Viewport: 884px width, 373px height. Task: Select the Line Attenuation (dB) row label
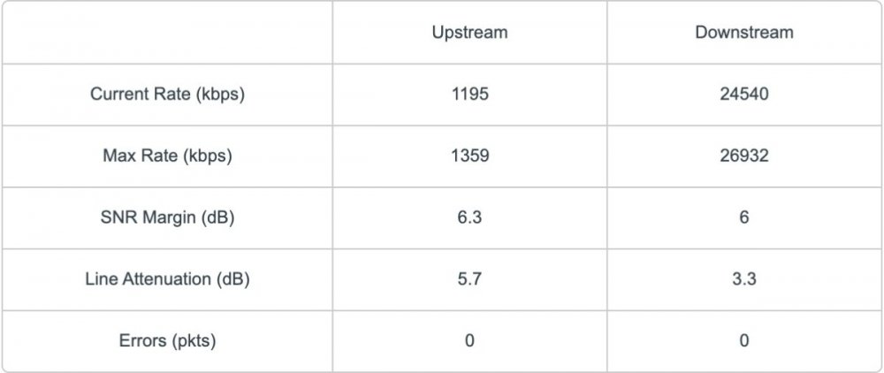click(167, 279)
